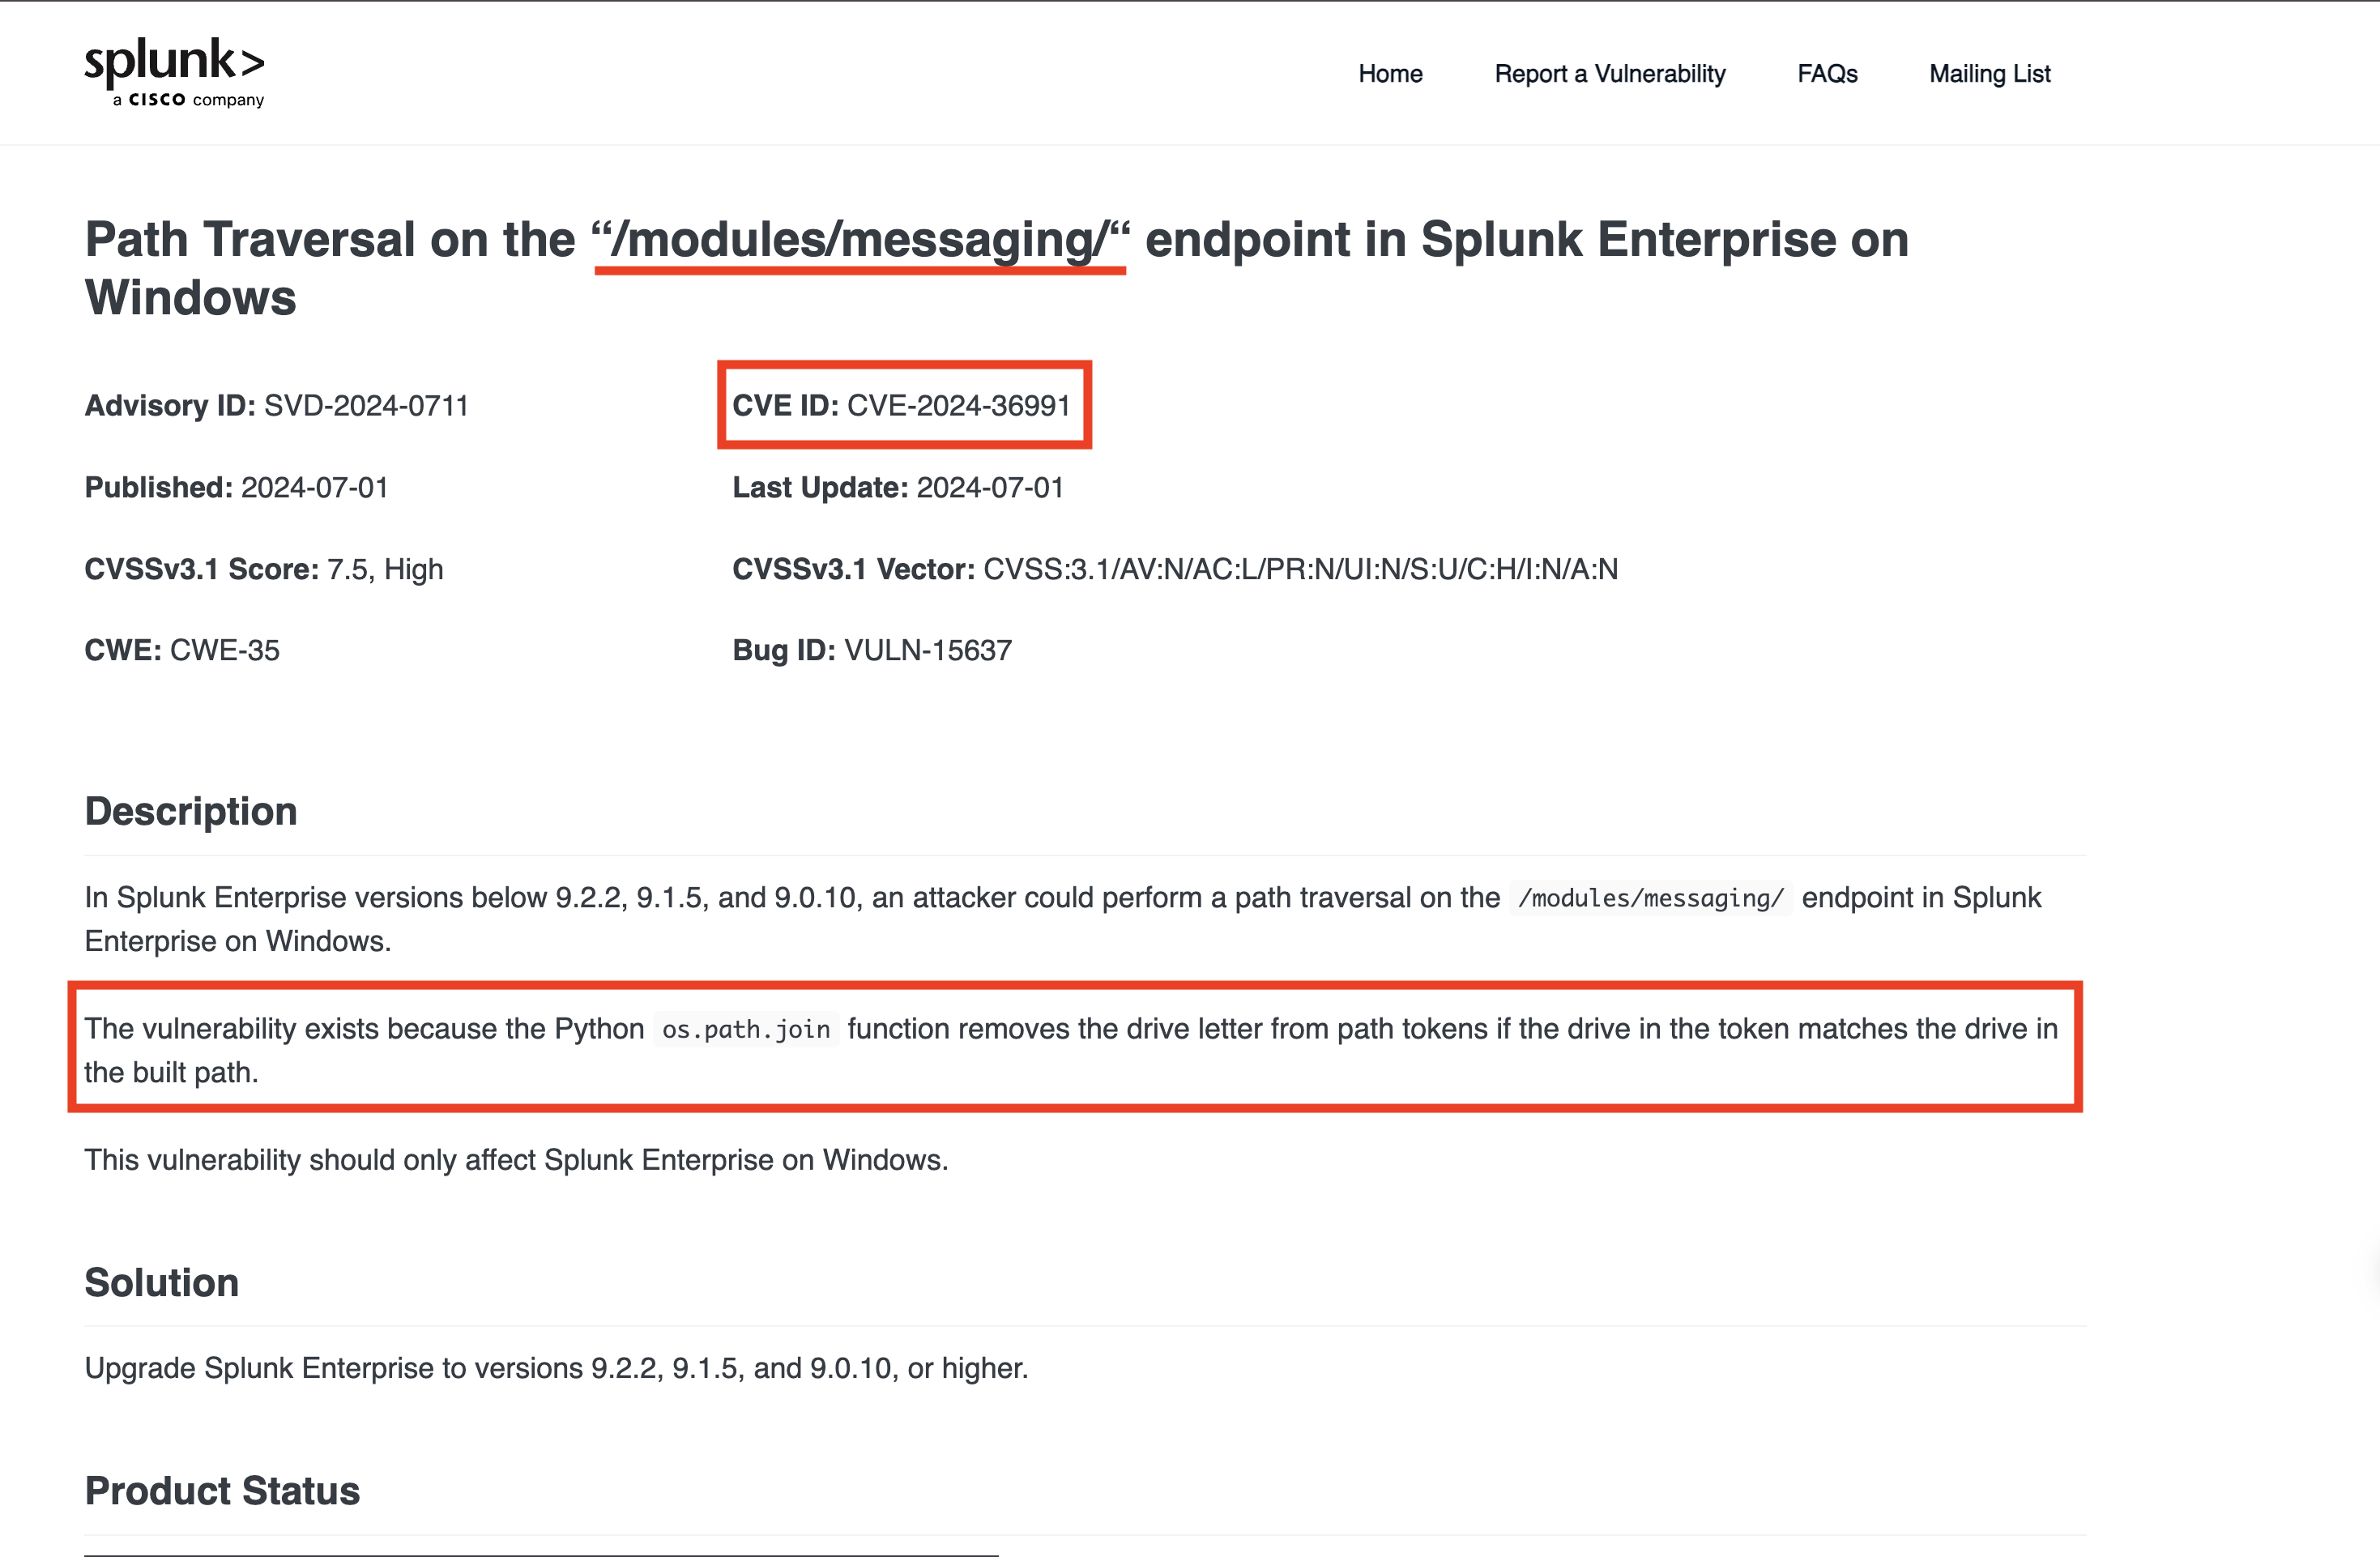
Task: Click the Advisory ID SVD-2024-0711 text
Action: pyautogui.click(x=365, y=405)
